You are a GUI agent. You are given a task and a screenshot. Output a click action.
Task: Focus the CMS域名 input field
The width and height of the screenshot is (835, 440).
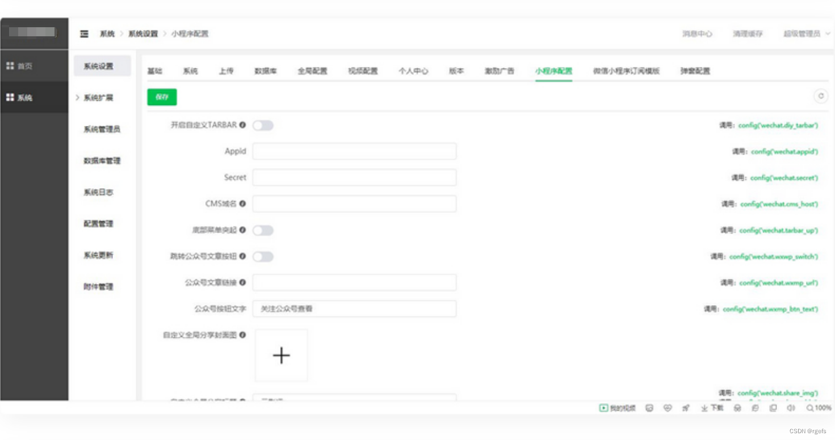coord(354,204)
